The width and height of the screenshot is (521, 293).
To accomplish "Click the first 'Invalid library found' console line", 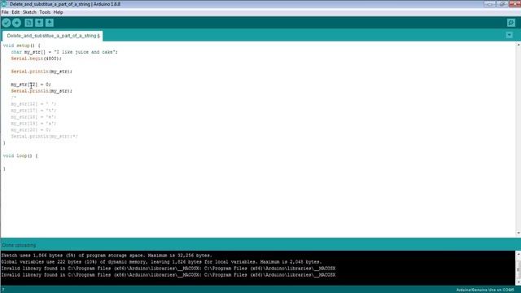I will [x=169, y=269].
